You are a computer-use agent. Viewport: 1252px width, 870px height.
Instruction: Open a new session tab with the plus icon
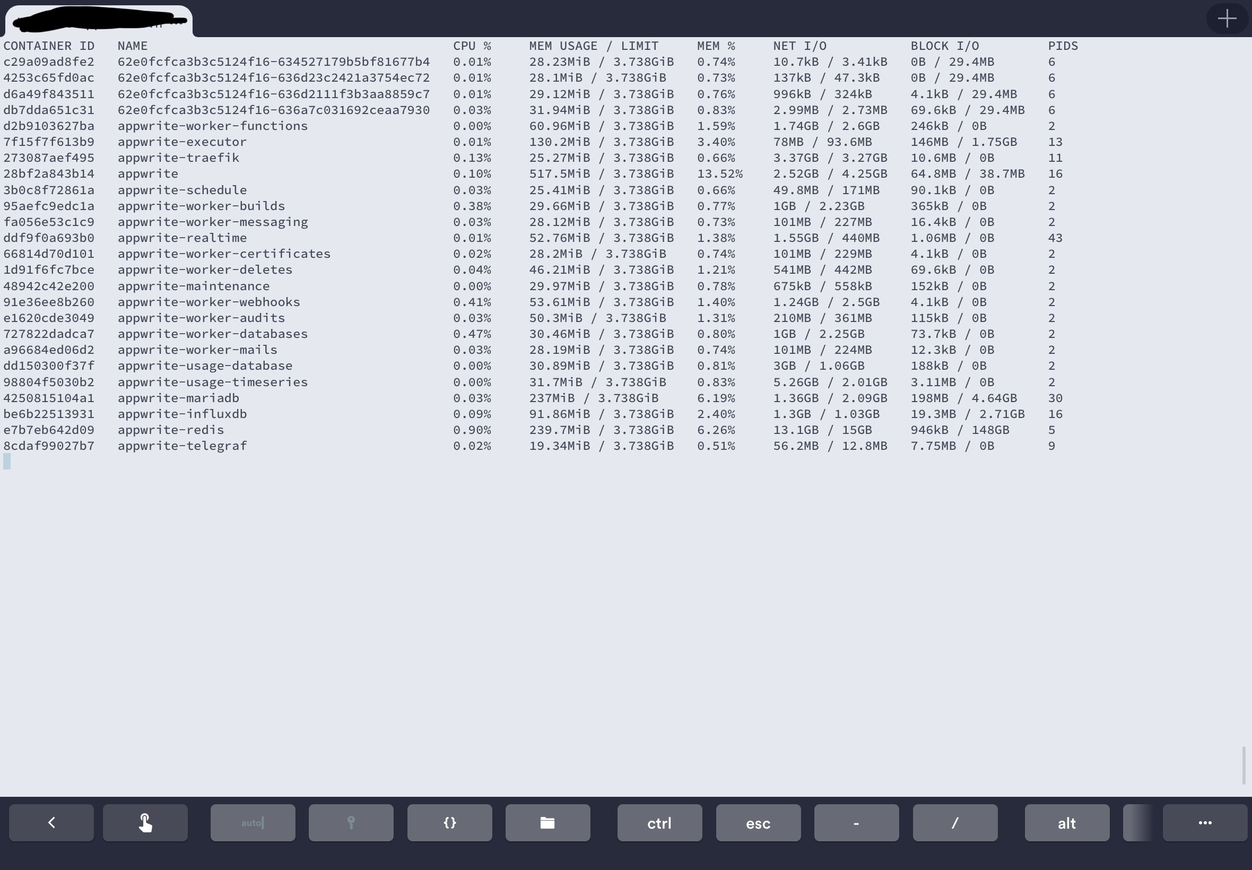pyautogui.click(x=1227, y=18)
